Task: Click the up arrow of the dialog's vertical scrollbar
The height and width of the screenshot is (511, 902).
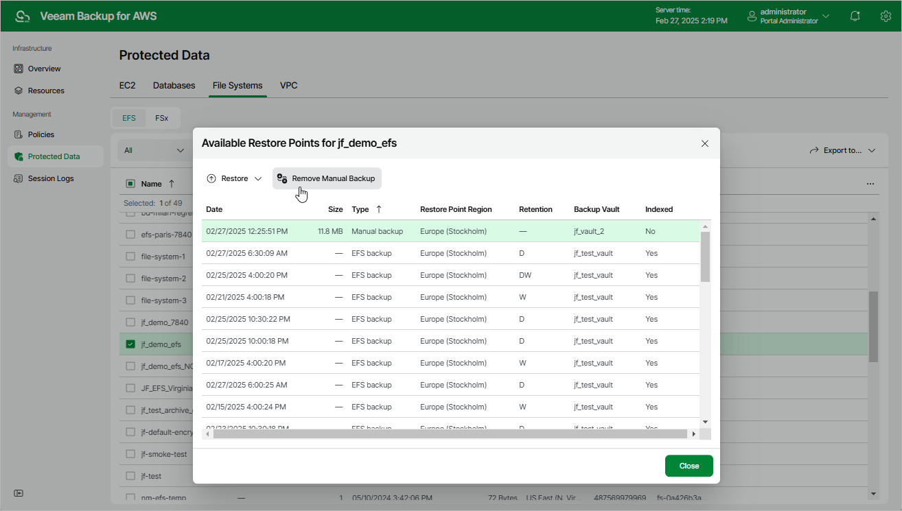Action: pos(705,226)
